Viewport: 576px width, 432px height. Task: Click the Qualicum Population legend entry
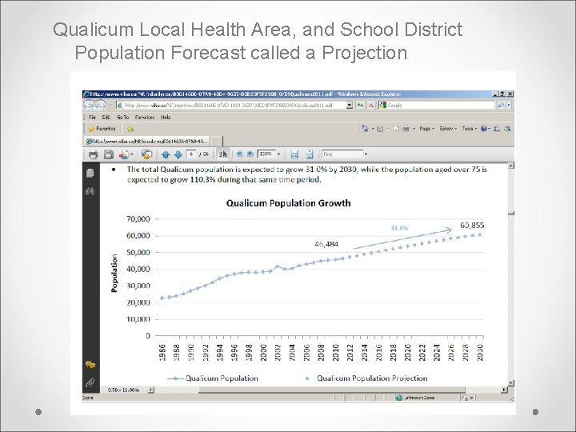(x=213, y=378)
